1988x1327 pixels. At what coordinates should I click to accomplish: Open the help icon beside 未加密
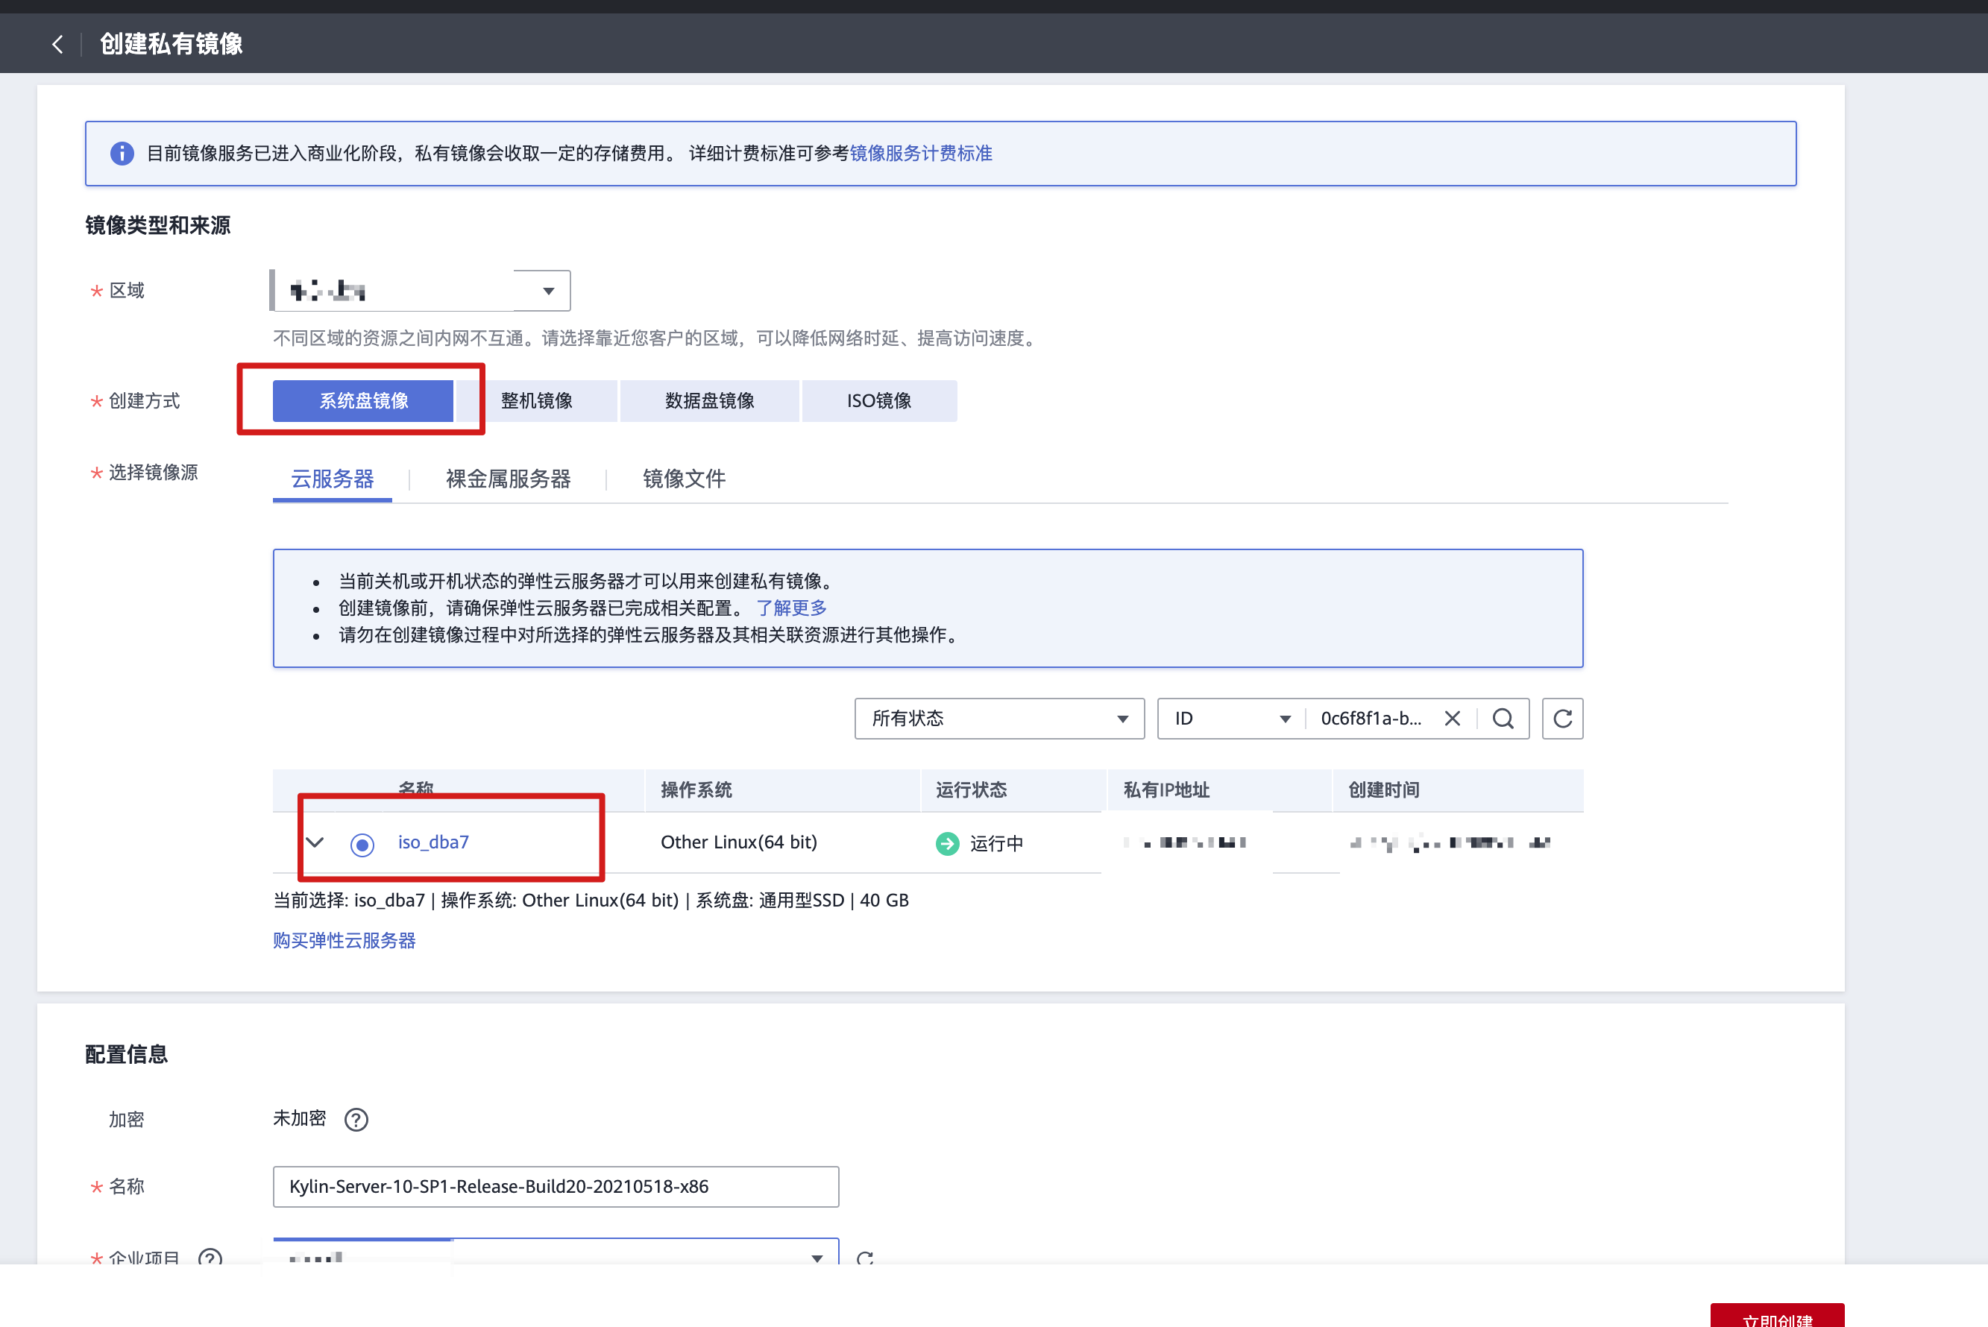click(356, 1119)
